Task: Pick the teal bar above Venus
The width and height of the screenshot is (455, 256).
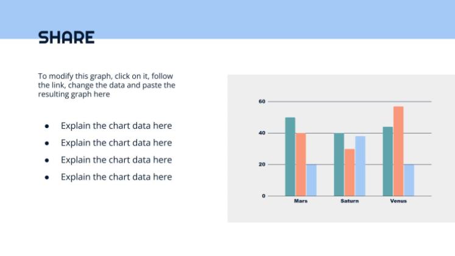Action: click(x=387, y=162)
